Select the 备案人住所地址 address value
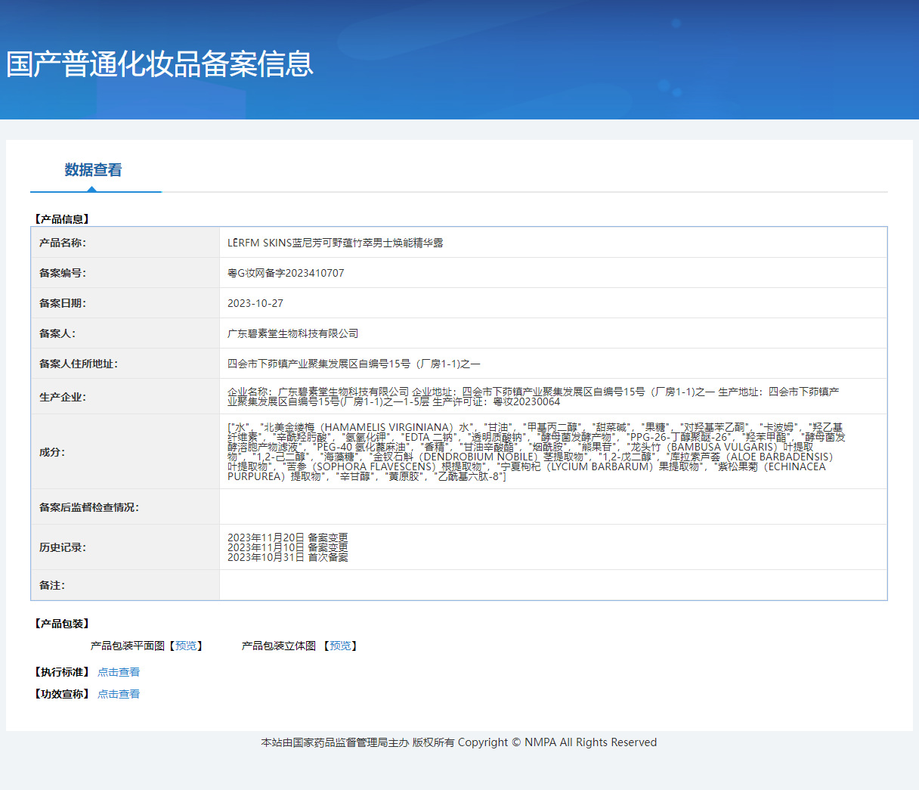The width and height of the screenshot is (919, 790). coord(354,364)
